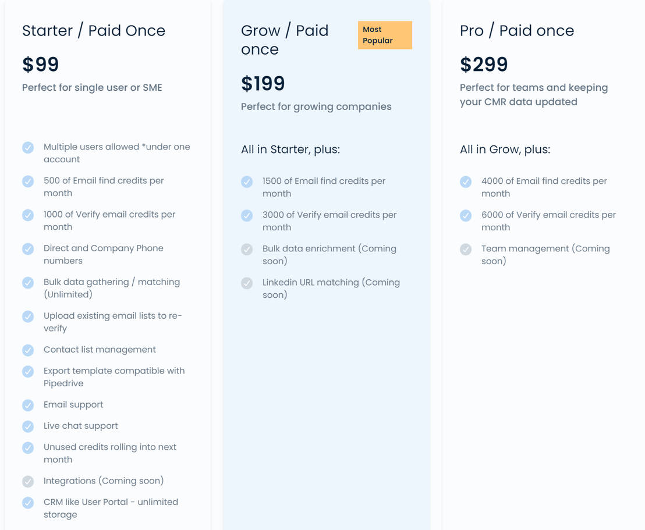Select the Grow / Paid once plan title

click(285, 40)
